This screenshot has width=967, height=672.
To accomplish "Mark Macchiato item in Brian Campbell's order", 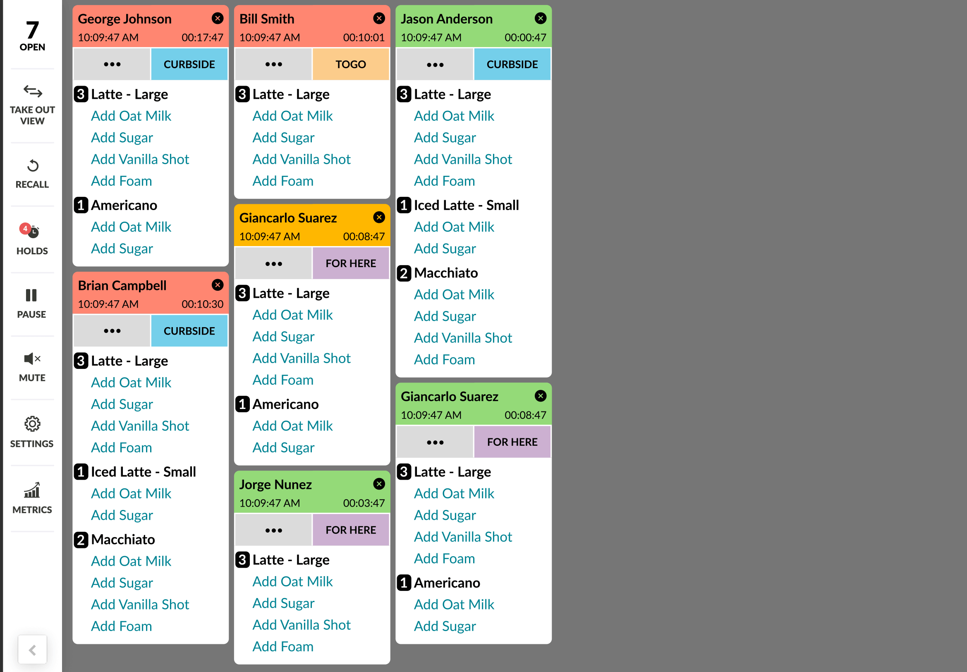I will coord(122,539).
